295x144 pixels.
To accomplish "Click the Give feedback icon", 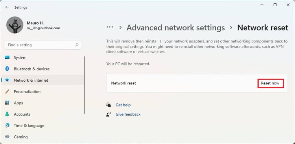I will [x=108, y=114].
